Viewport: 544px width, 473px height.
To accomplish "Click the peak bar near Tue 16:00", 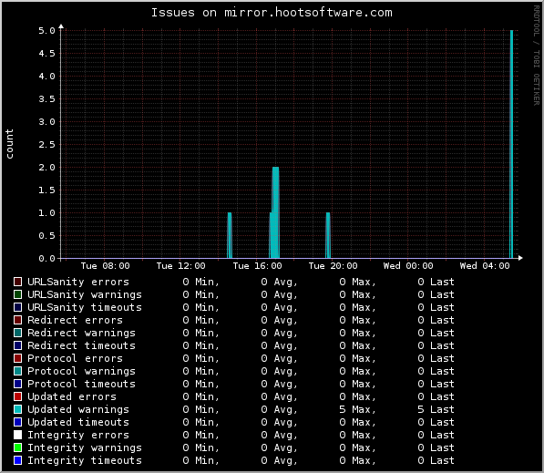I will coord(275,212).
